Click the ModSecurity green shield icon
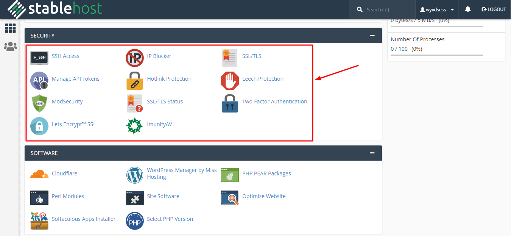Screen dimensions: 511x236 (39, 103)
